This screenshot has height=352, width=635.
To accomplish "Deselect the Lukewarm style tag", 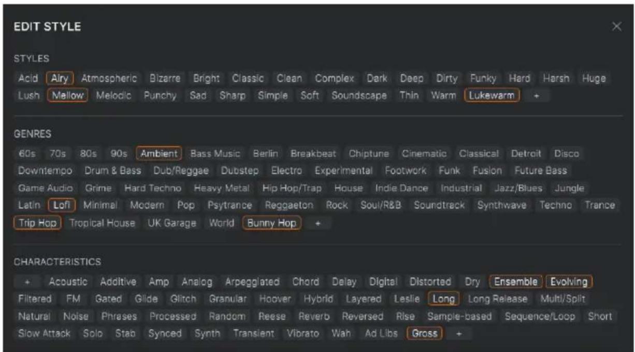I will [492, 95].
